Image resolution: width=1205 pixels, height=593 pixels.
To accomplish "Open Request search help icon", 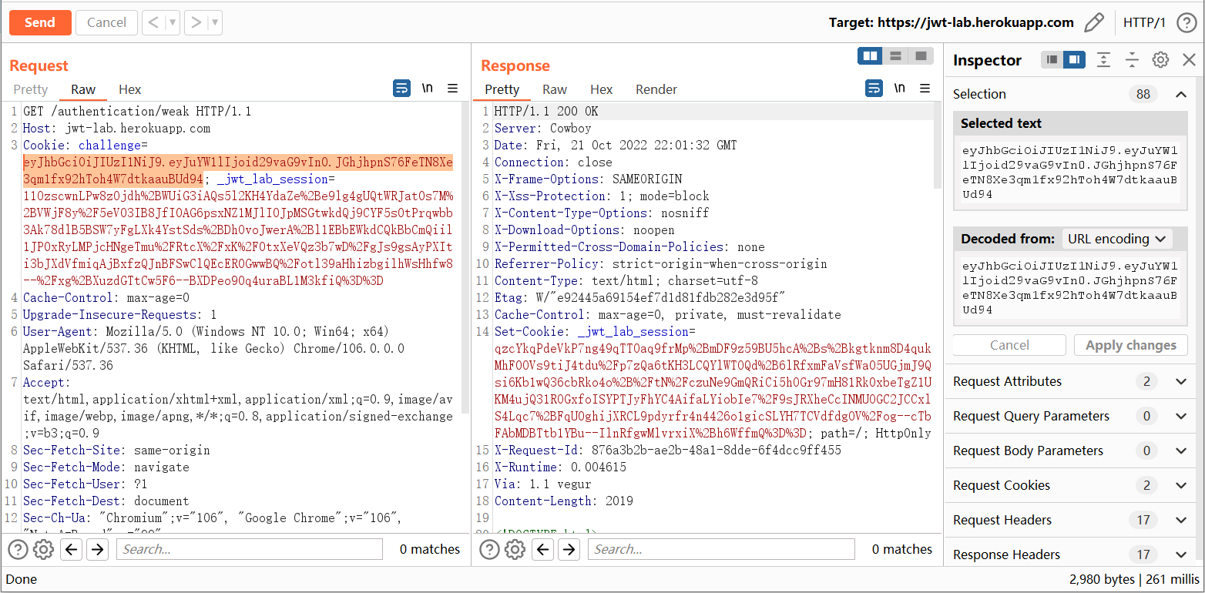I will [18, 549].
